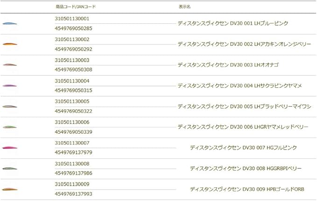Screen dimensions: 317x201
Task: Open the full pink DV30 007 lure thumbnail
Action: click(x=9, y=148)
